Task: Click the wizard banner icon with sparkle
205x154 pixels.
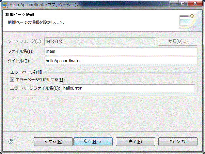Action: 187,21
